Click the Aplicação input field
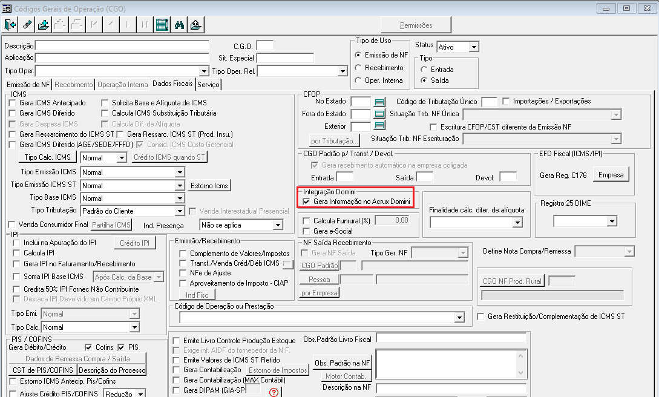 click(122, 57)
